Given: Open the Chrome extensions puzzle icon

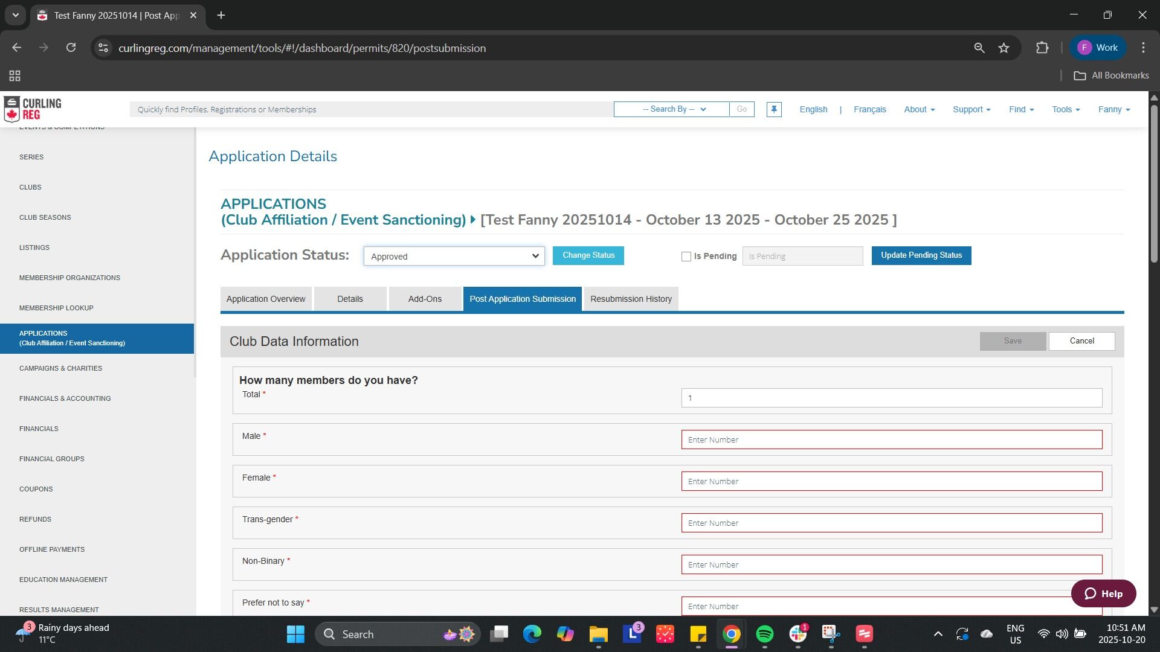Looking at the screenshot, I should (x=1042, y=48).
